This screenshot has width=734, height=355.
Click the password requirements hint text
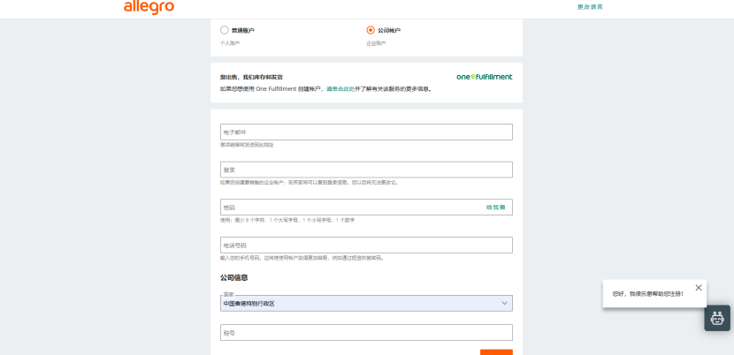click(x=287, y=220)
